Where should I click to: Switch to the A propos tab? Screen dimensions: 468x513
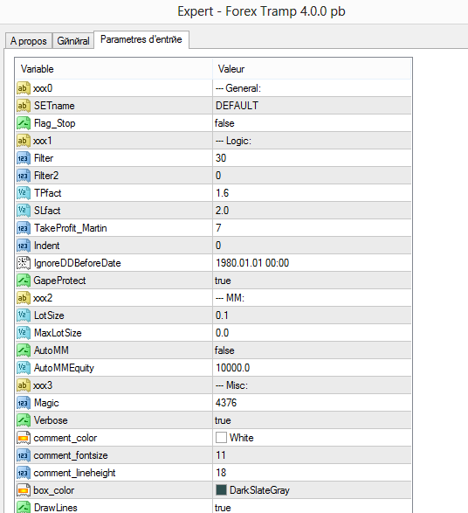[x=29, y=41]
